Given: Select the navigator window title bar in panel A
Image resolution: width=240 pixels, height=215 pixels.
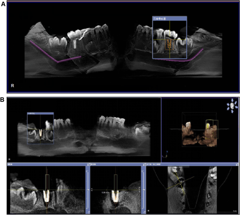Looking at the screenshot, I should click(x=170, y=19).
